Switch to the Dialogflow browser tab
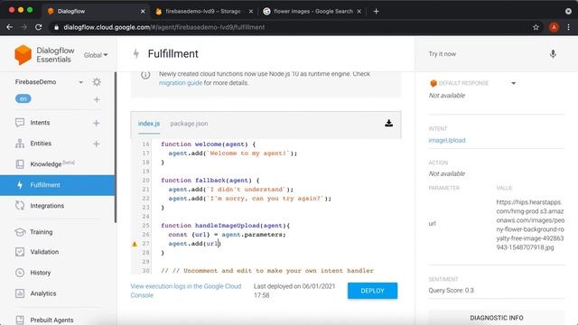This screenshot has height=325, width=578. click(97, 12)
